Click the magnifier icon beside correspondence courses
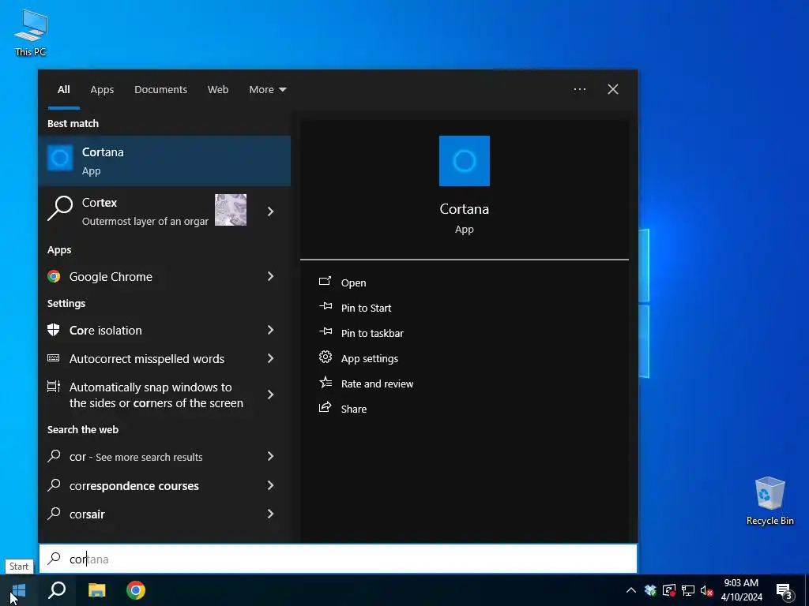The width and height of the screenshot is (809, 606). coord(54,485)
